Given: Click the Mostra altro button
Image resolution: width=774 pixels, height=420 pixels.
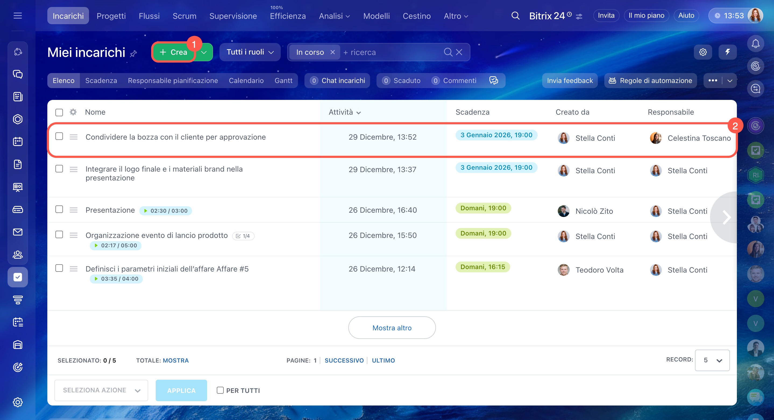Looking at the screenshot, I should pos(392,328).
